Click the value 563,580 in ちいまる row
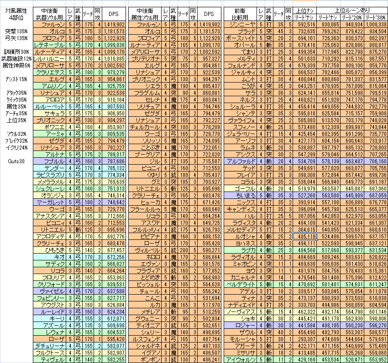The width and height of the screenshot is (388, 363). point(328,196)
